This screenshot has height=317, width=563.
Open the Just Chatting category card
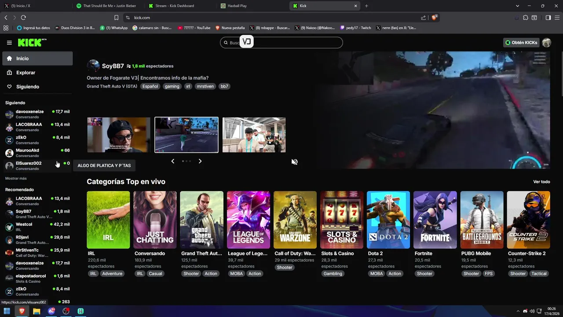(x=155, y=220)
